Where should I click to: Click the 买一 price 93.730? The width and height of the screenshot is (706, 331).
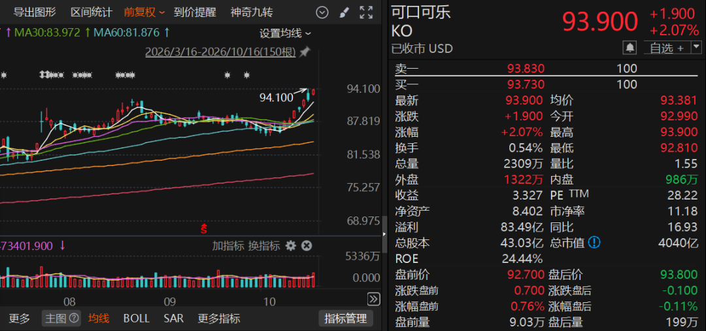(526, 84)
